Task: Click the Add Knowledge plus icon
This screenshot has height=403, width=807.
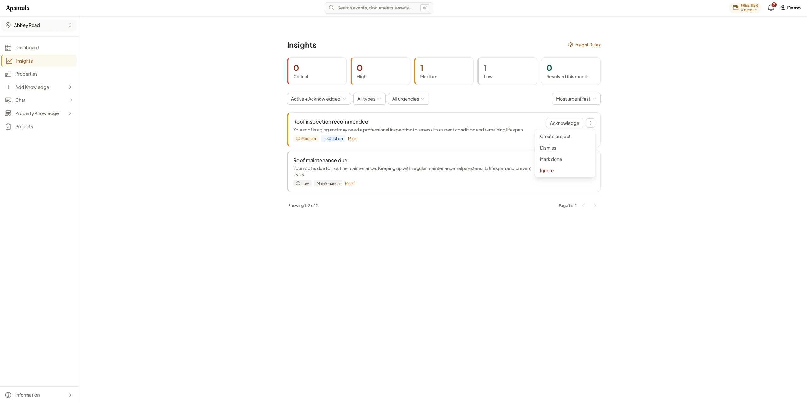Action: (x=8, y=87)
